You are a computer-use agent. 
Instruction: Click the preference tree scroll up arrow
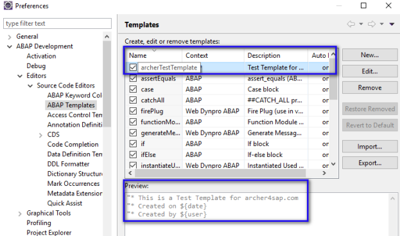pos(107,37)
